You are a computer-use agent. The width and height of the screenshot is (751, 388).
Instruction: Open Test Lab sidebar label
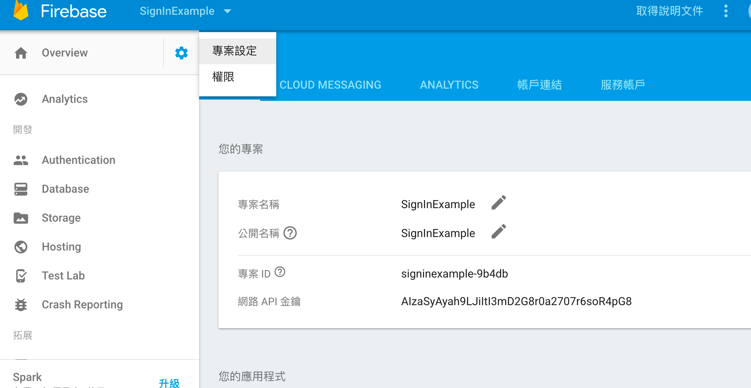(63, 276)
